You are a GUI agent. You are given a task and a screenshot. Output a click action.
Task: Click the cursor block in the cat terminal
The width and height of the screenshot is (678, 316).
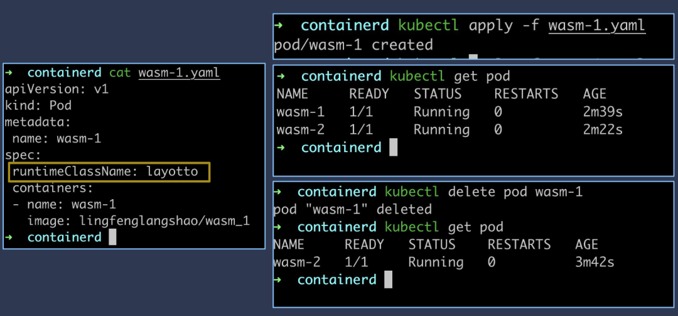(x=112, y=237)
